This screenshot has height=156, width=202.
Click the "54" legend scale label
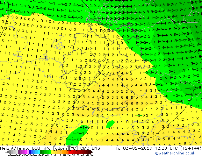[x=92, y=155]
